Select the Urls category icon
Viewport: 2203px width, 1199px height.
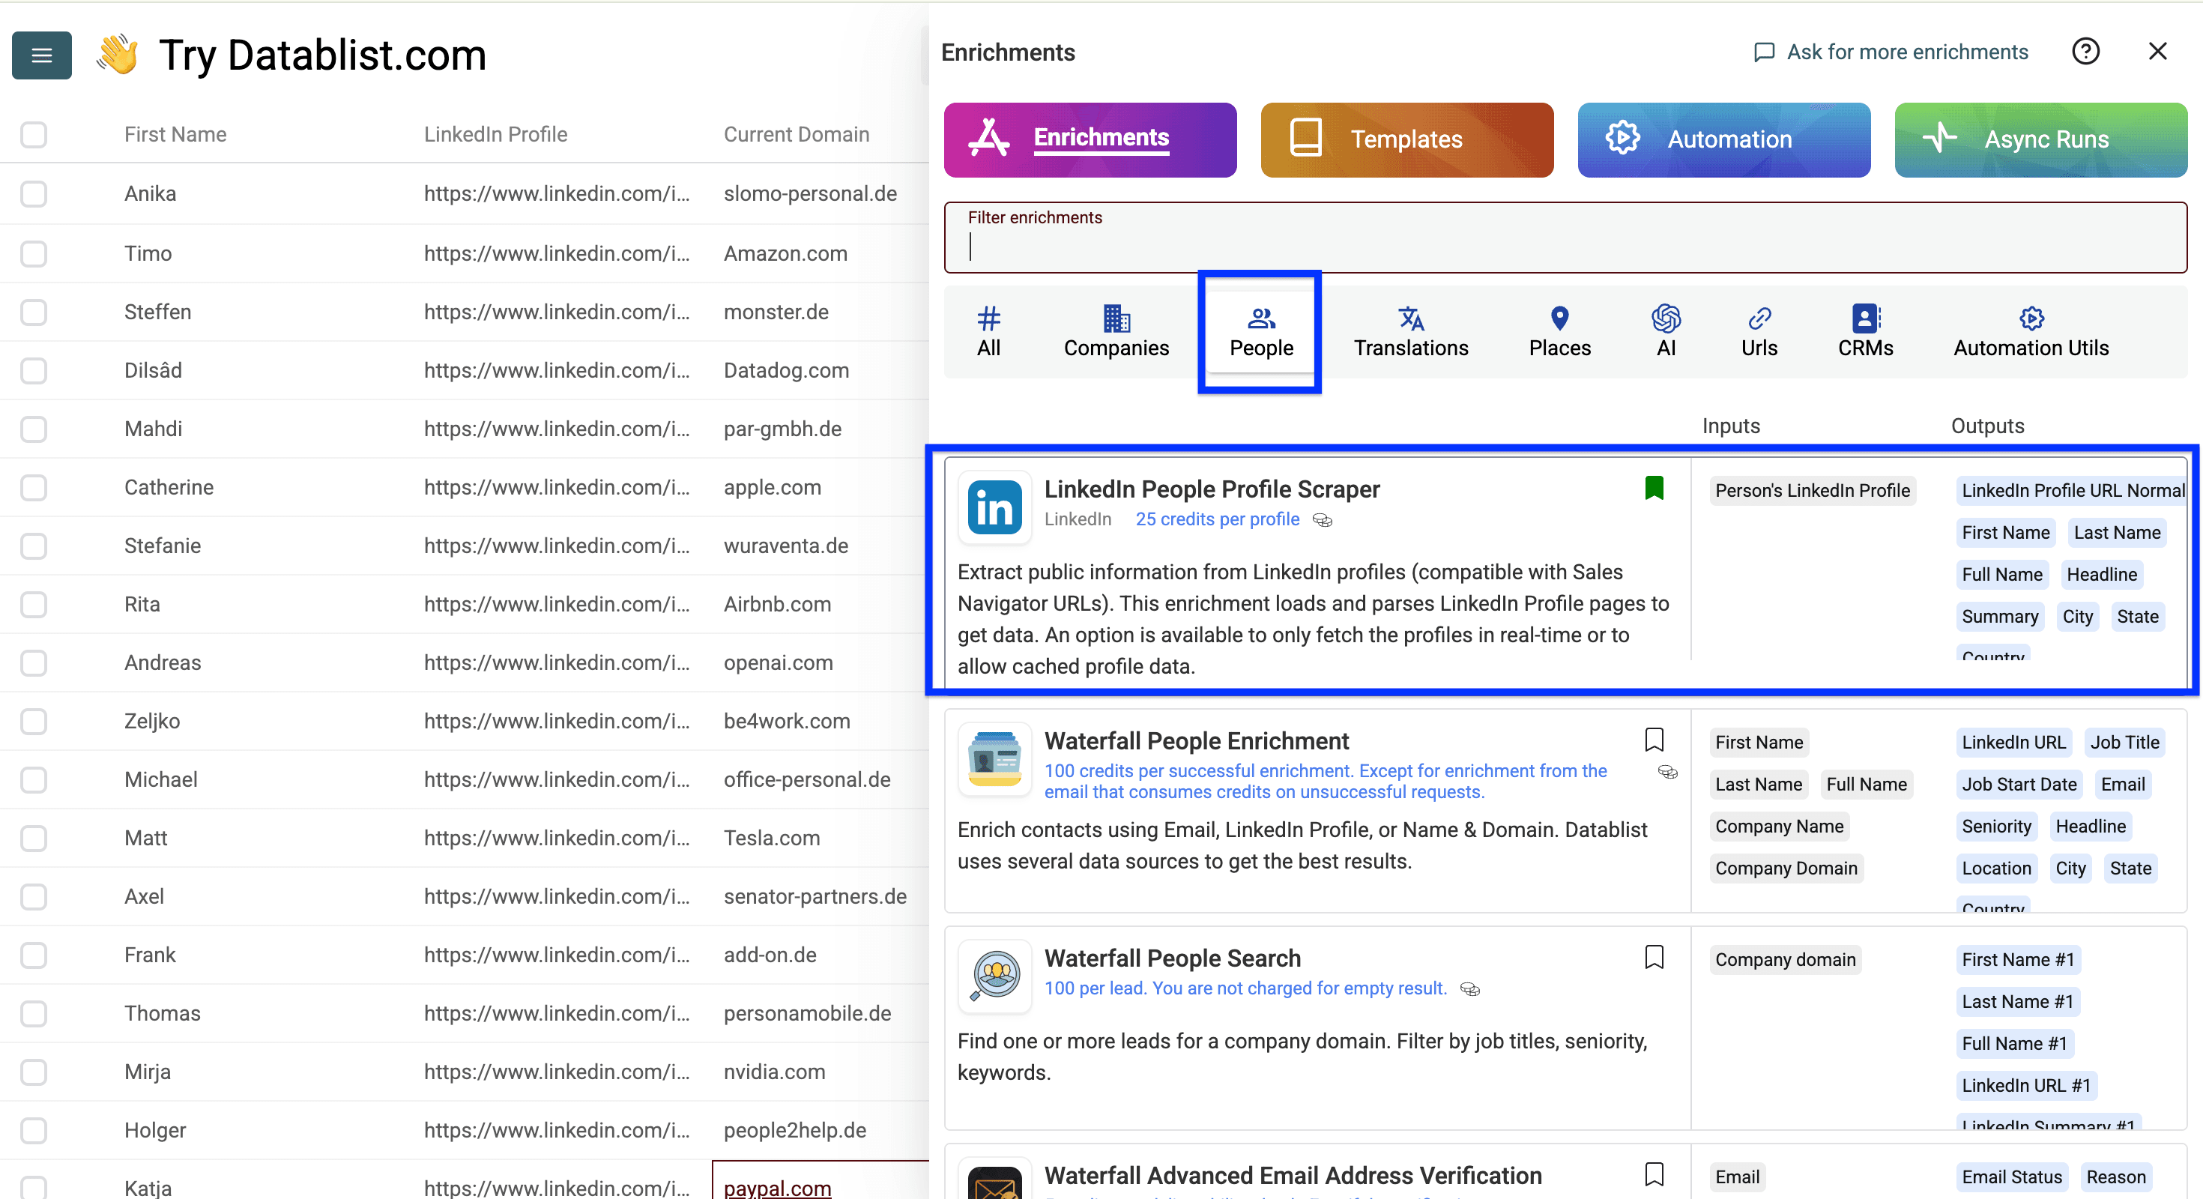[x=1759, y=332]
